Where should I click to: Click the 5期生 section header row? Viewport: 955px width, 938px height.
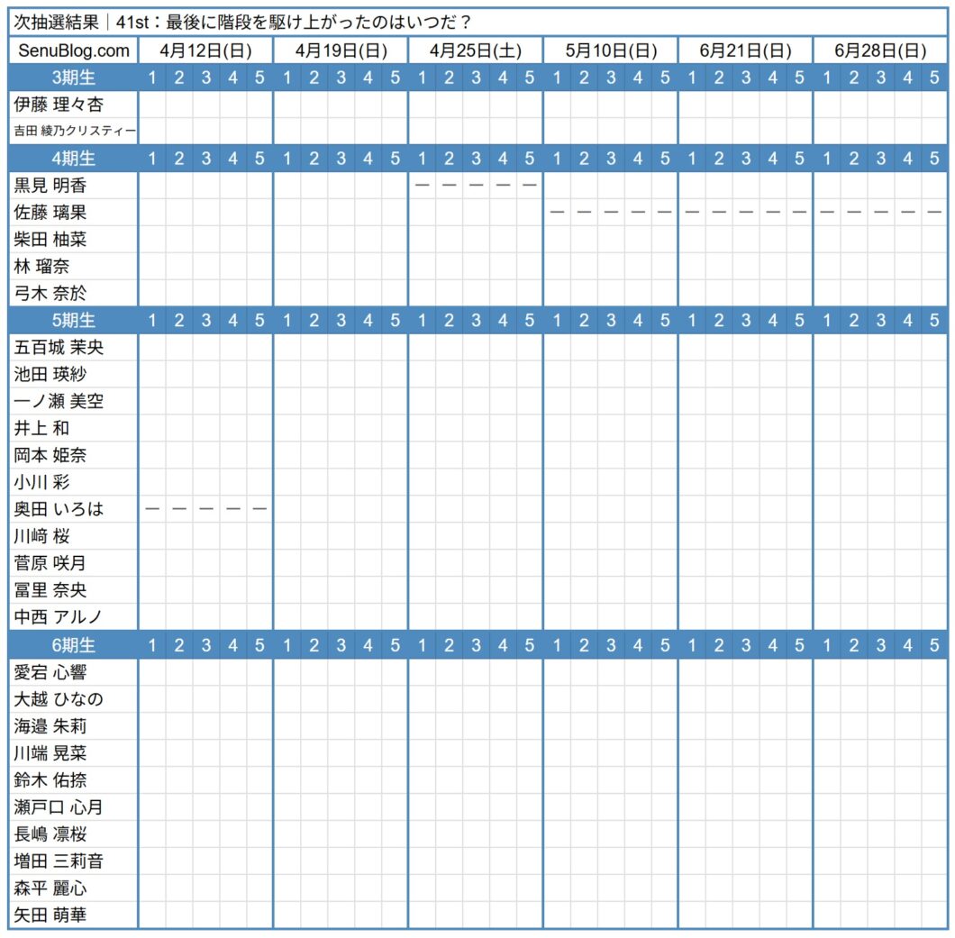click(71, 320)
